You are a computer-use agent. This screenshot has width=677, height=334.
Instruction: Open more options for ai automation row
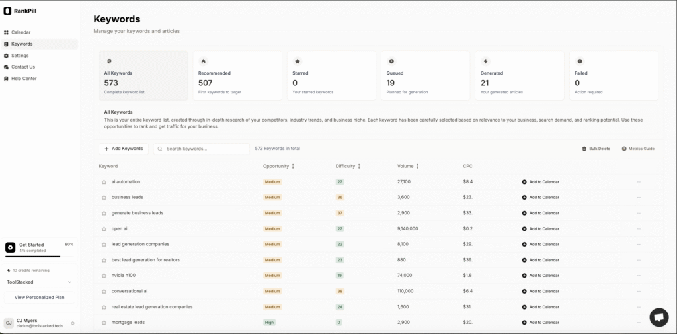click(639, 182)
